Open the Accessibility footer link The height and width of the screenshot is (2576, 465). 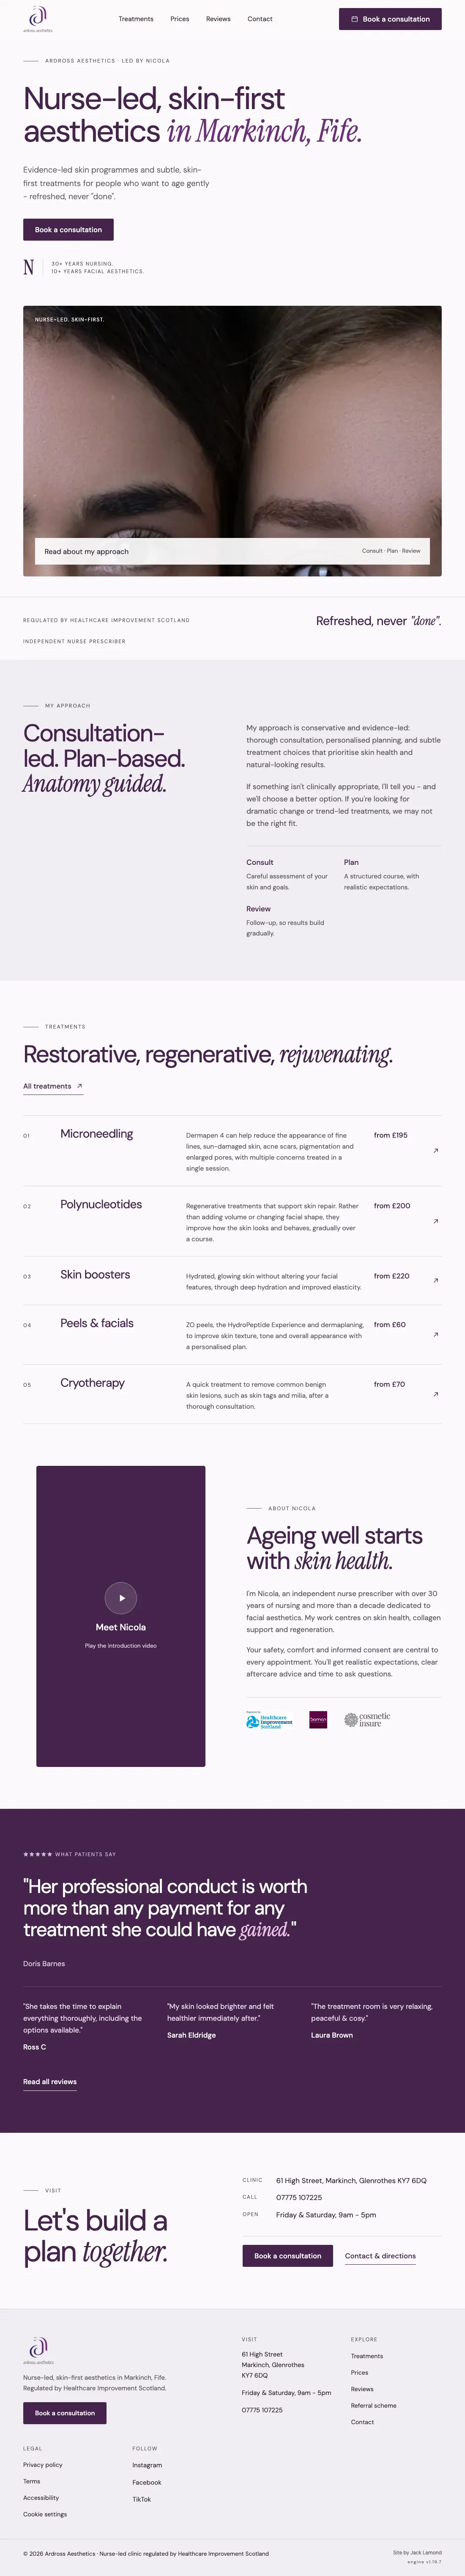point(41,2498)
